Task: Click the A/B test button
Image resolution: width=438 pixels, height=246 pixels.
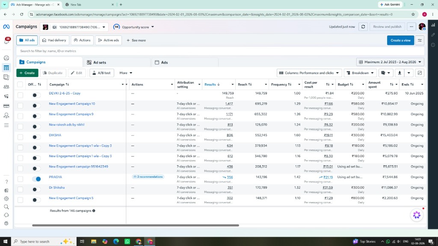Action: point(102,73)
